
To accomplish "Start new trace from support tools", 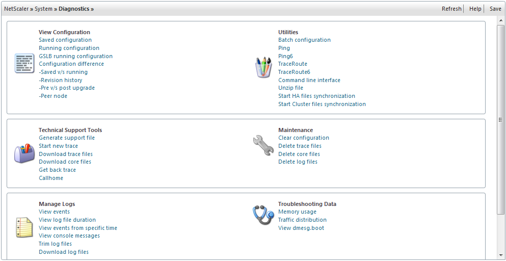I will click(x=58, y=146).
